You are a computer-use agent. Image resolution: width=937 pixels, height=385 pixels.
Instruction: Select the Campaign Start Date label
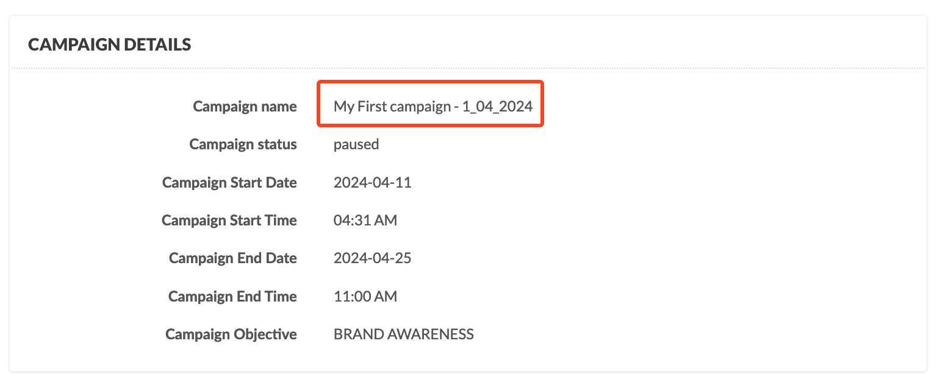coord(229,182)
